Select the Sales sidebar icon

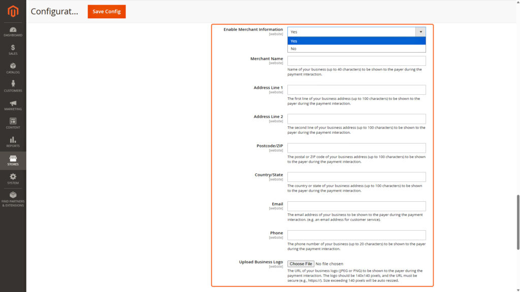pyautogui.click(x=12, y=50)
